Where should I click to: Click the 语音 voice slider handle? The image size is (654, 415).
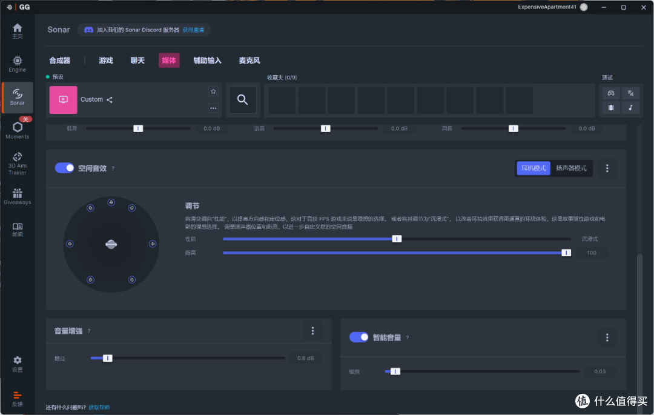[x=326, y=128]
